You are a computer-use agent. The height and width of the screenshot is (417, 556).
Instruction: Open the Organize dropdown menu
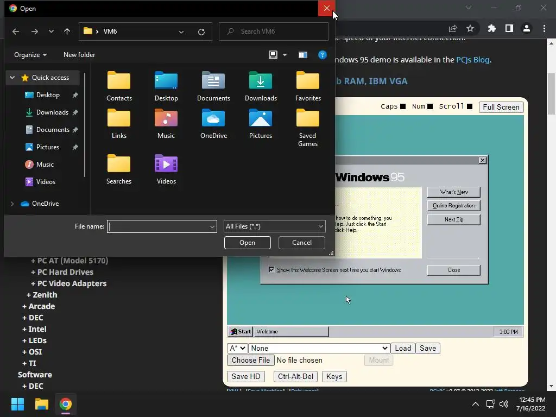[x=30, y=55]
